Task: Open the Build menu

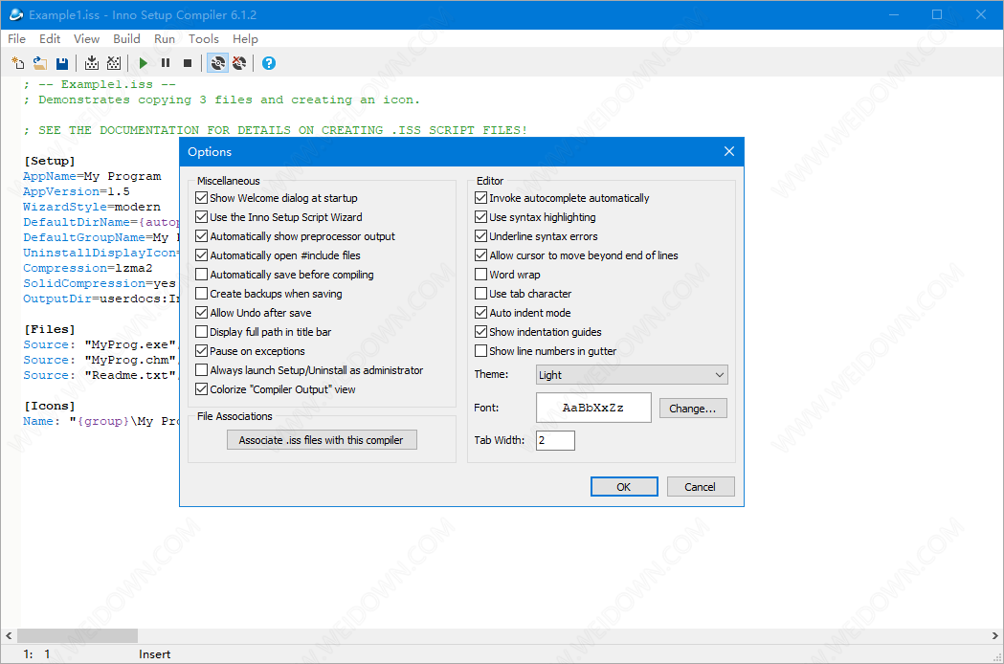Action: (126, 39)
